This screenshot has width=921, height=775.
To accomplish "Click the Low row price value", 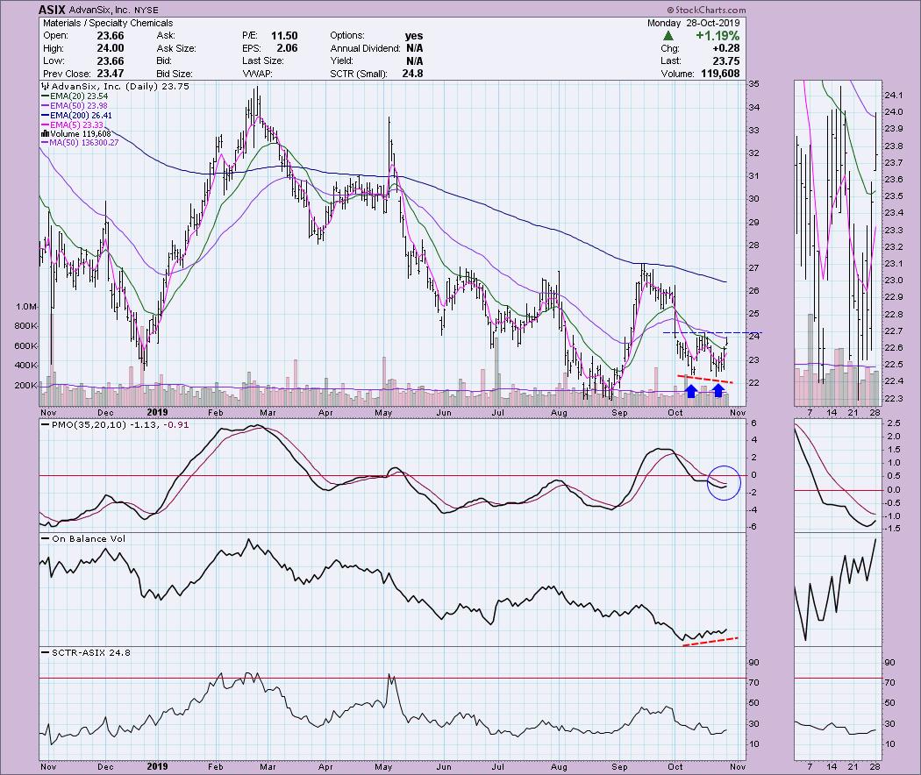I will click(x=110, y=61).
